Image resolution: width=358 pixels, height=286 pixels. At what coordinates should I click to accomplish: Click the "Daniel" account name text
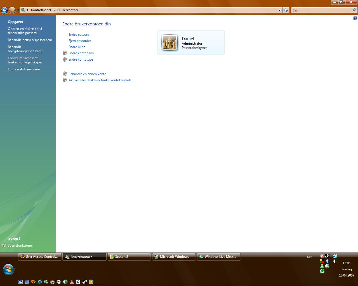pos(188,39)
